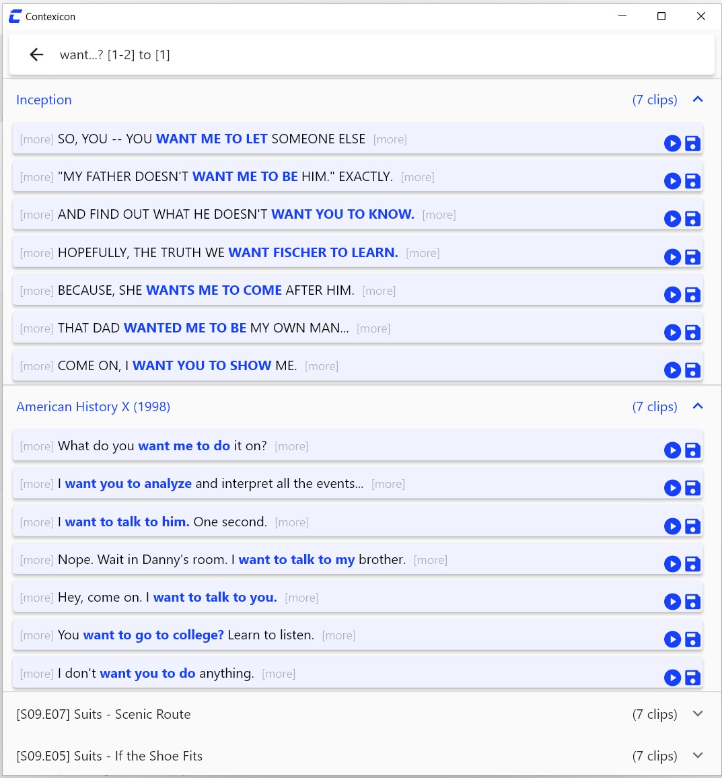Open the American History X (1998) title link
722x778 pixels.
tap(94, 407)
